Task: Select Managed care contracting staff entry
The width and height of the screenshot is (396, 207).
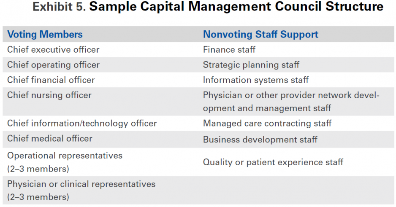Action: [x=267, y=124]
